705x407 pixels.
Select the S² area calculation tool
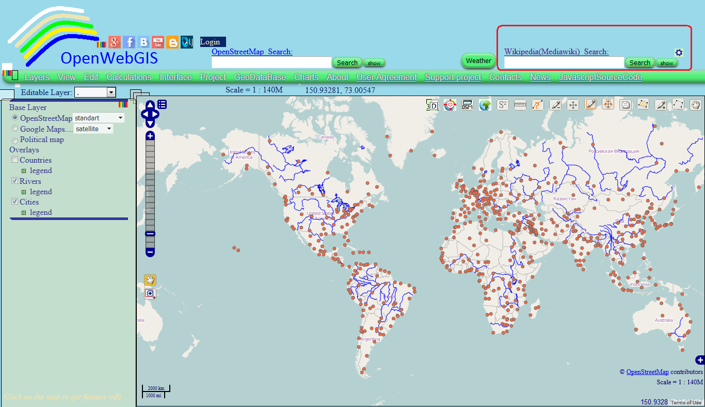point(502,104)
